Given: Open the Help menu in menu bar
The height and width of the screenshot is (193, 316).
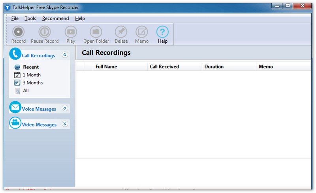Looking at the screenshot, I should (x=80, y=18).
